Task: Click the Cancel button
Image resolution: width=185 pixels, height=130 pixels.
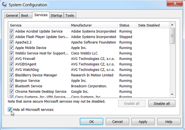Action: pyautogui.click(x=117, y=122)
